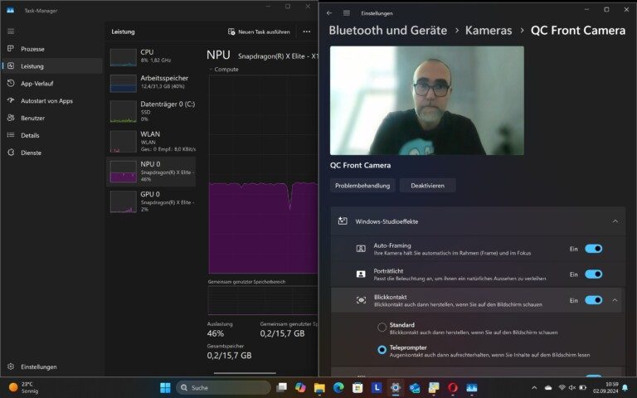
Task: Collapse the Compute graph chevron
Action: pos(211,70)
